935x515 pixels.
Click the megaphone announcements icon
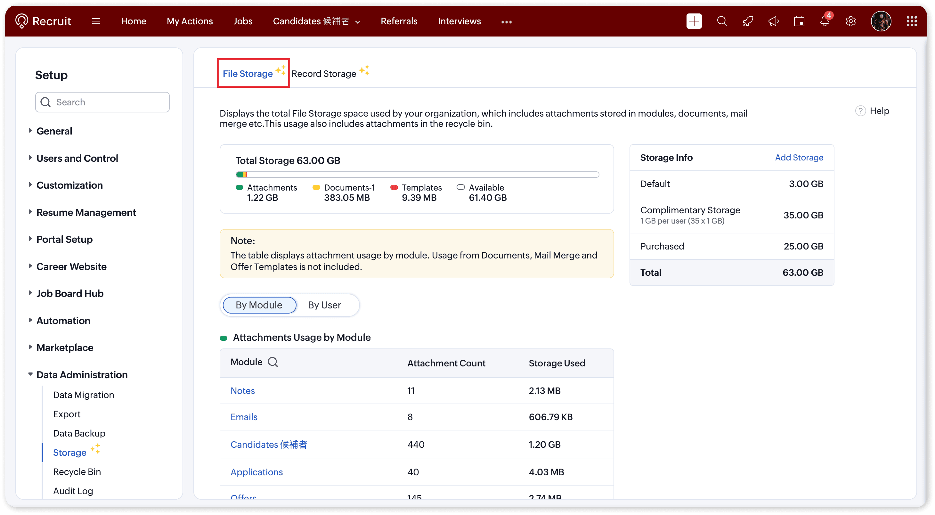tap(774, 21)
